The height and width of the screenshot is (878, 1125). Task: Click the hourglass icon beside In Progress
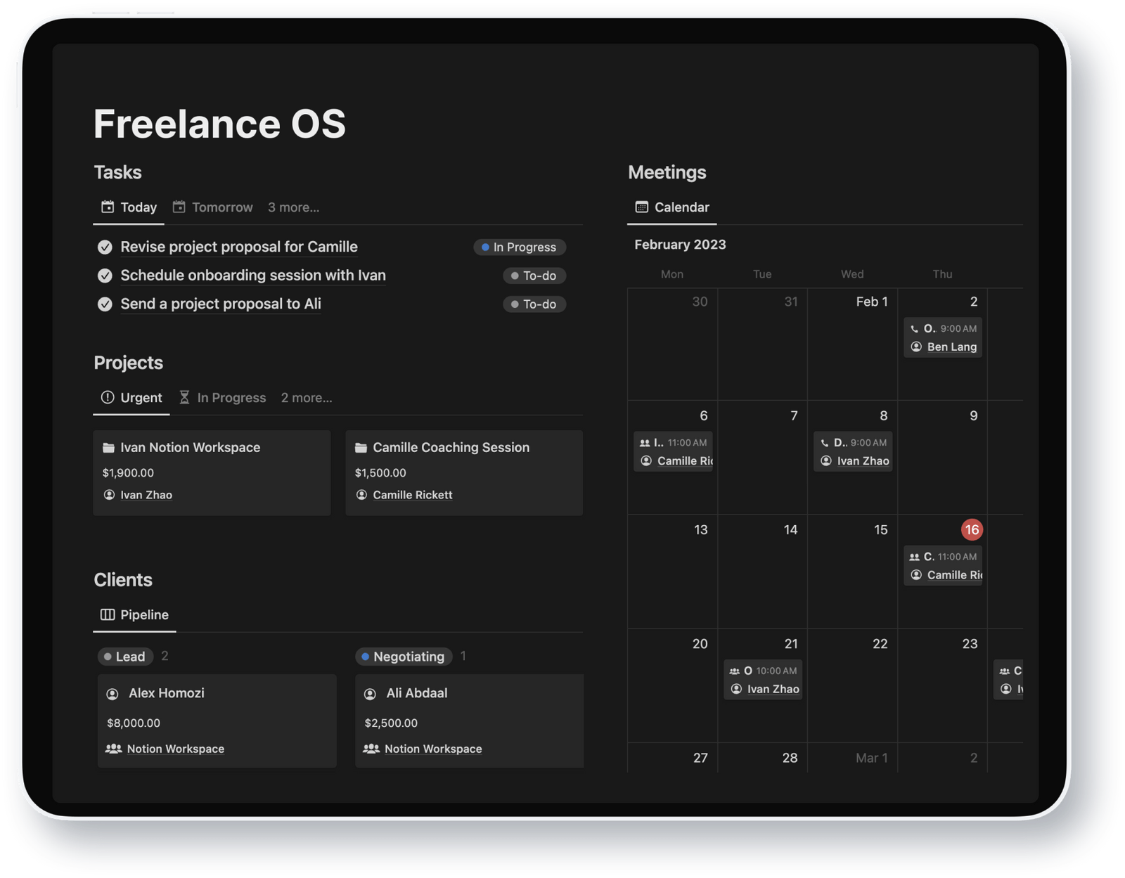point(184,397)
